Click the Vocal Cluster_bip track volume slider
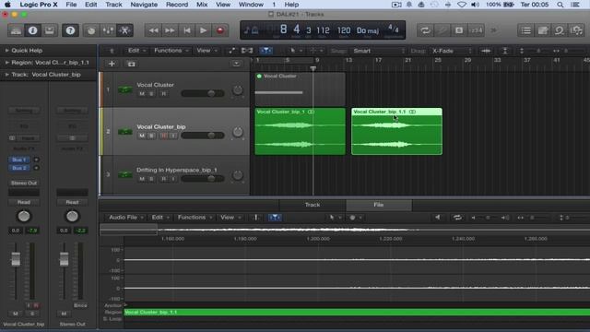Image resolution: width=590 pixels, height=332 pixels. [x=203, y=136]
